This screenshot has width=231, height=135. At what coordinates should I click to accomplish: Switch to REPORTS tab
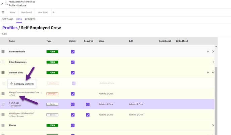[x=30, y=19]
